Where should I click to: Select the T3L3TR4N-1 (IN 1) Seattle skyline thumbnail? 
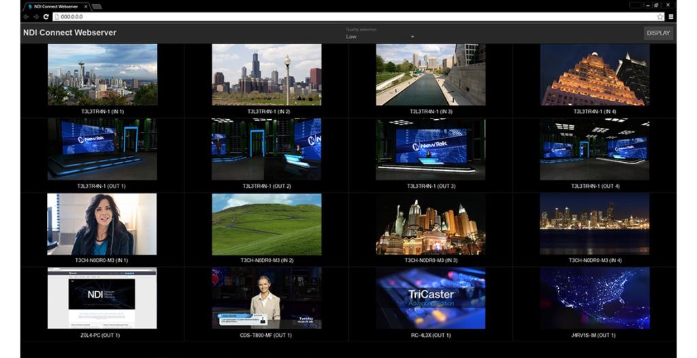tap(102, 75)
